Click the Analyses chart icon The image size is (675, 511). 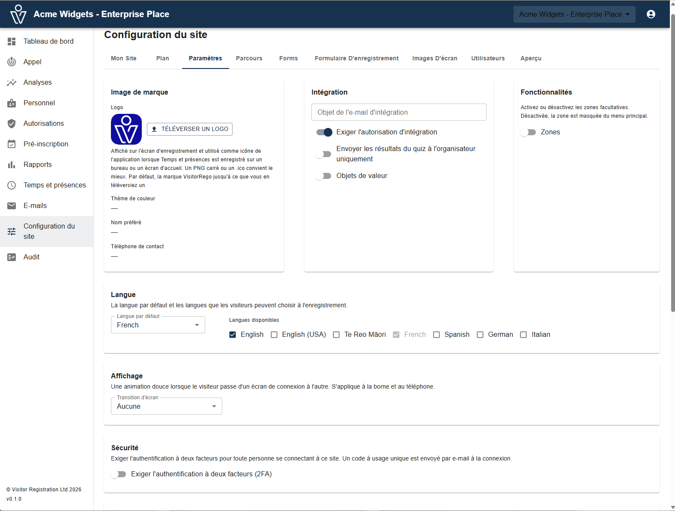12,82
